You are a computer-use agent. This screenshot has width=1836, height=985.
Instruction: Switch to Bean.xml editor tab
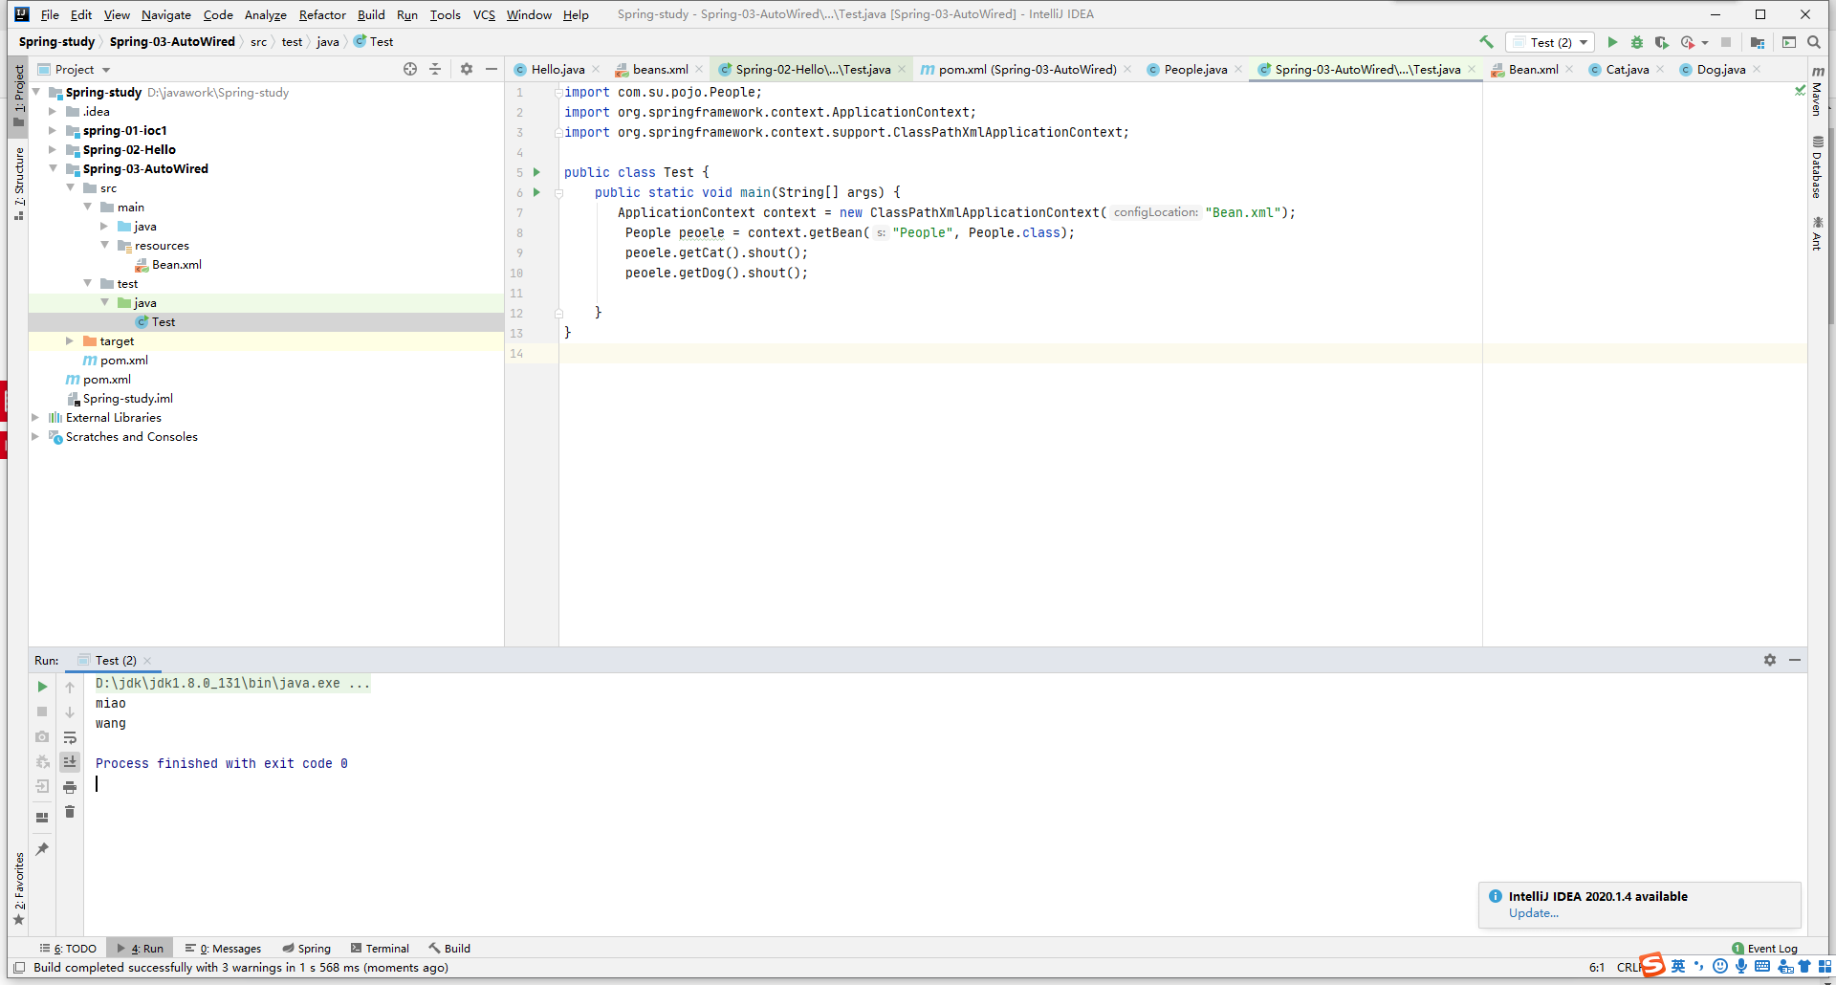click(x=1533, y=69)
